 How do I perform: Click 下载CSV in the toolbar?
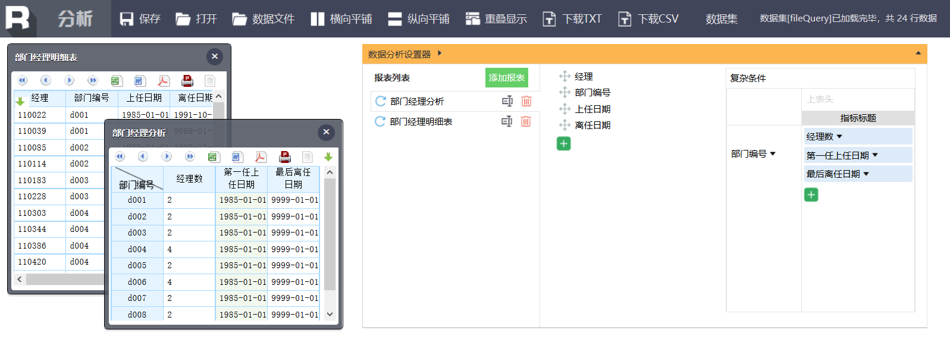click(648, 19)
